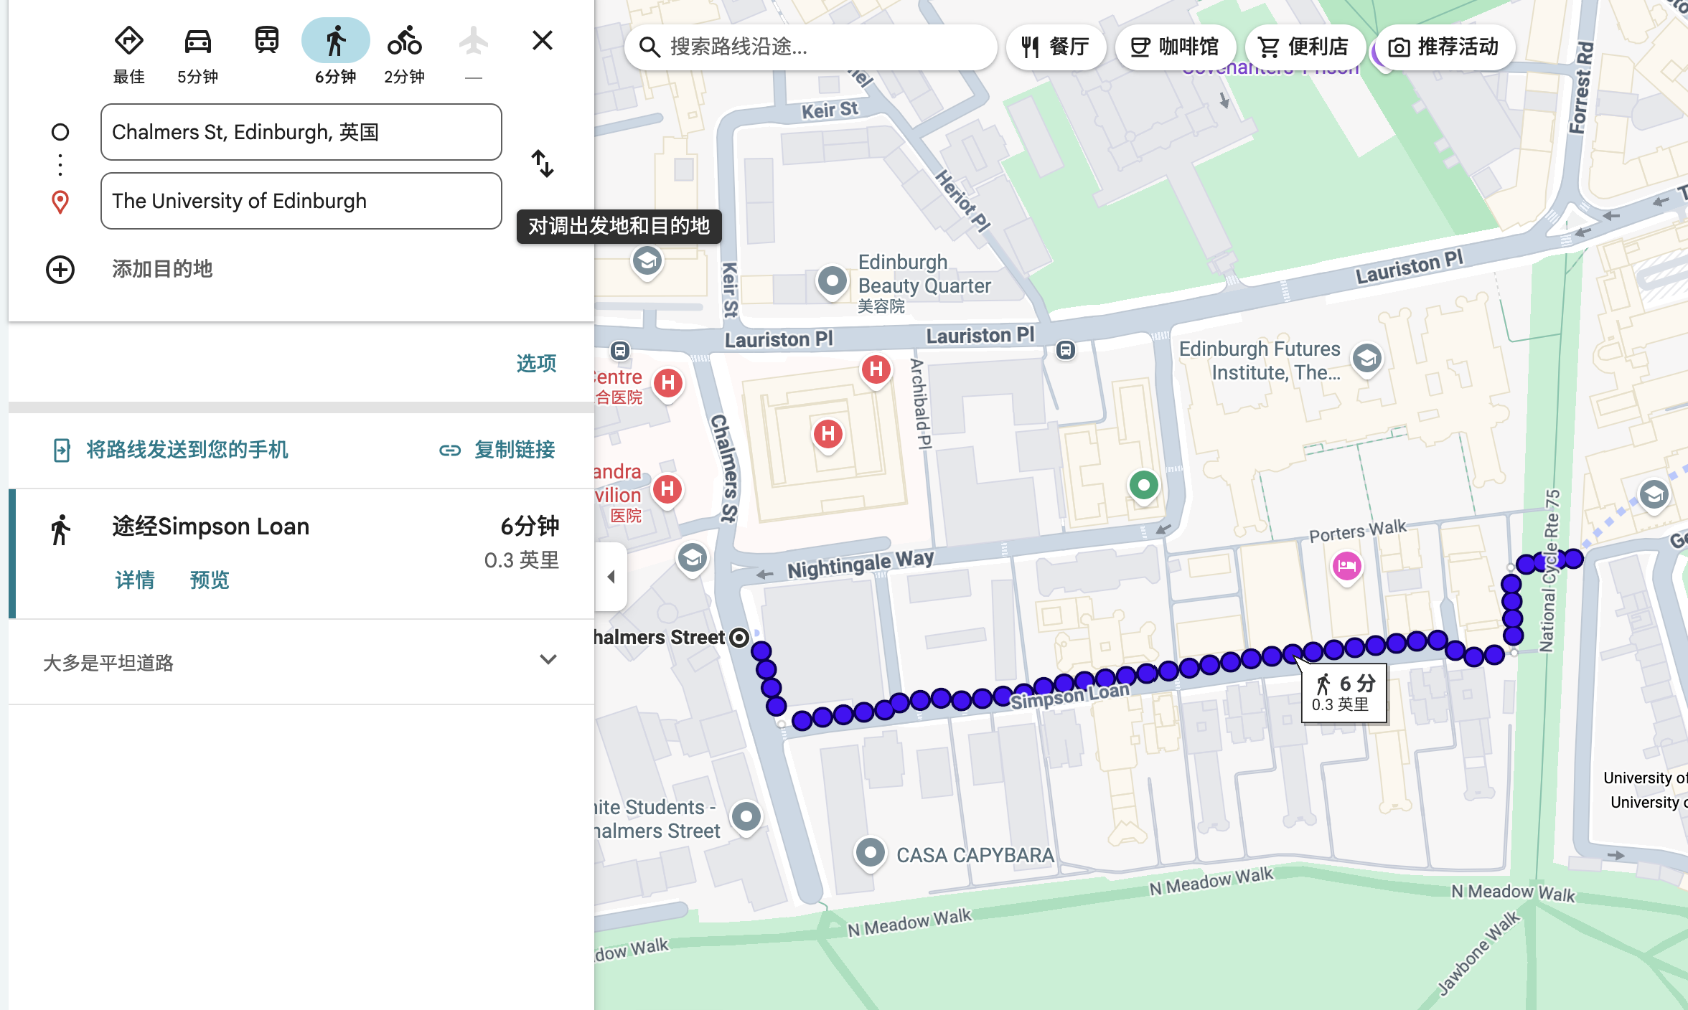Open route options 选项

coord(536,364)
